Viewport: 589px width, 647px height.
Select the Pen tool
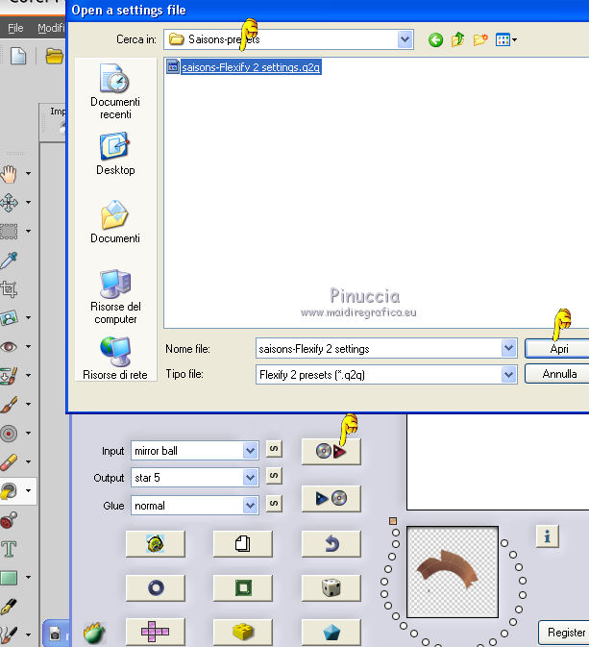(x=9, y=606)
